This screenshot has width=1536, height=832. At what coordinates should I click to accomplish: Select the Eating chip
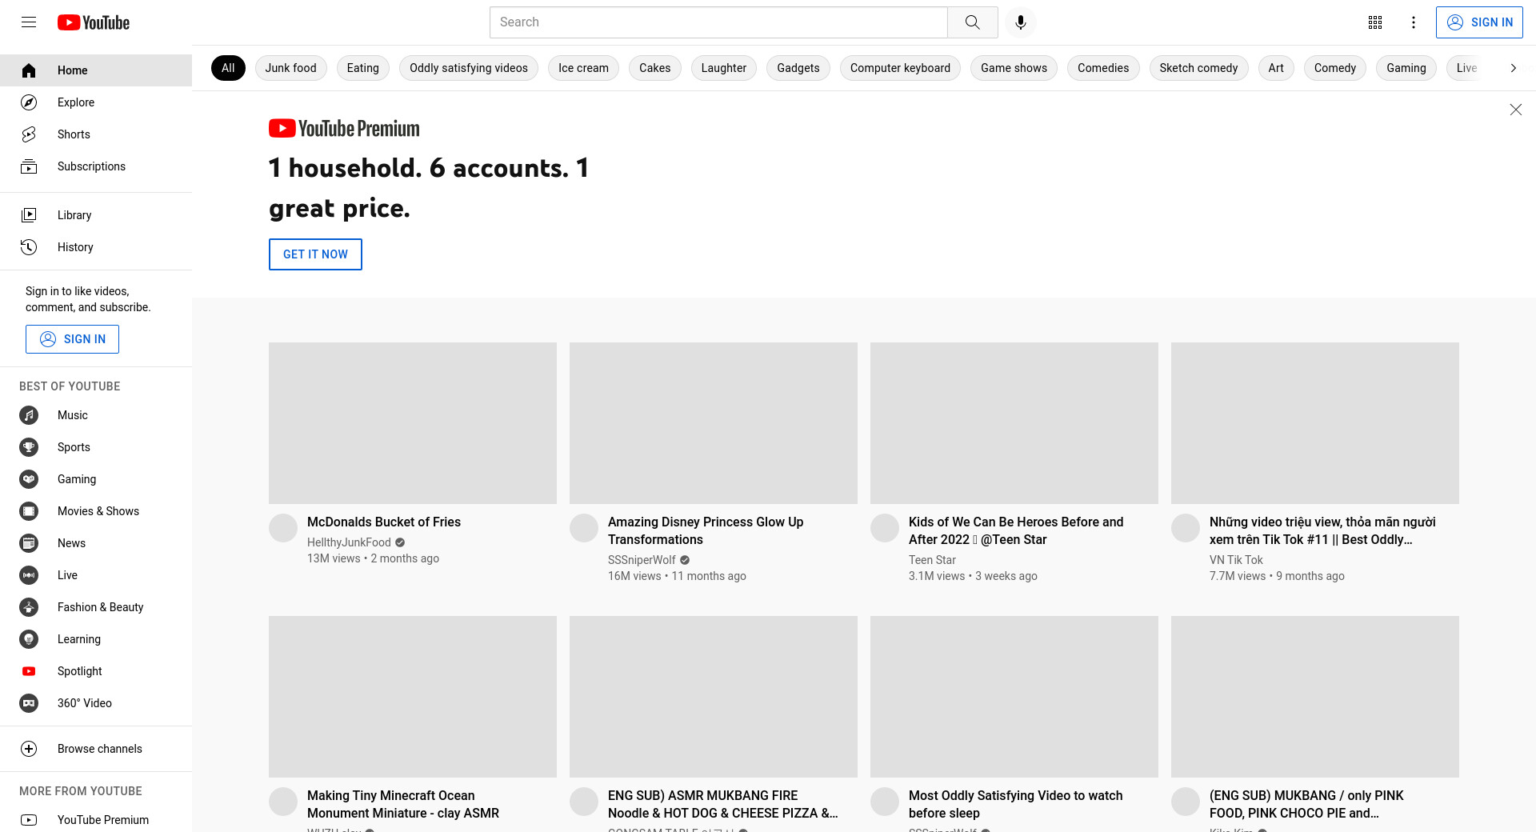(363, 68)
